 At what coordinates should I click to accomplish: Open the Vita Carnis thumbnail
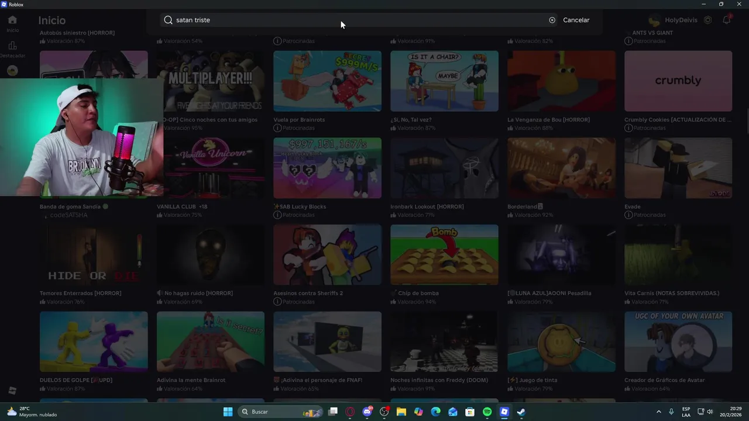[678, 255]
